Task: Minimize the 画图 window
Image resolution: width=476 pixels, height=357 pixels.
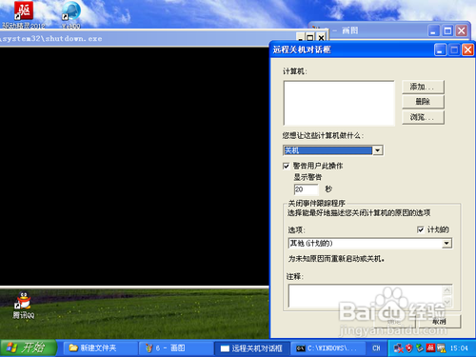Action: 433,30
